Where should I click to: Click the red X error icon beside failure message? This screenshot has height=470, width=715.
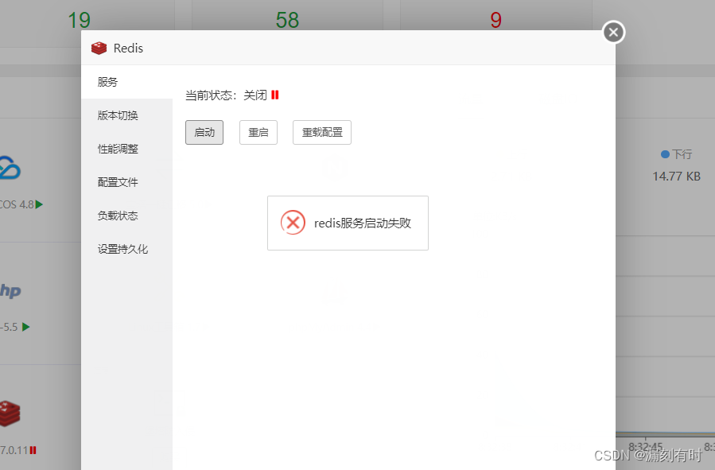(x=293, y=223)
